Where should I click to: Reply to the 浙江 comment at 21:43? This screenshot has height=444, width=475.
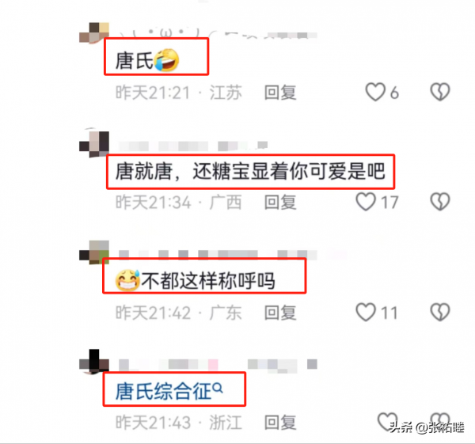280,422
